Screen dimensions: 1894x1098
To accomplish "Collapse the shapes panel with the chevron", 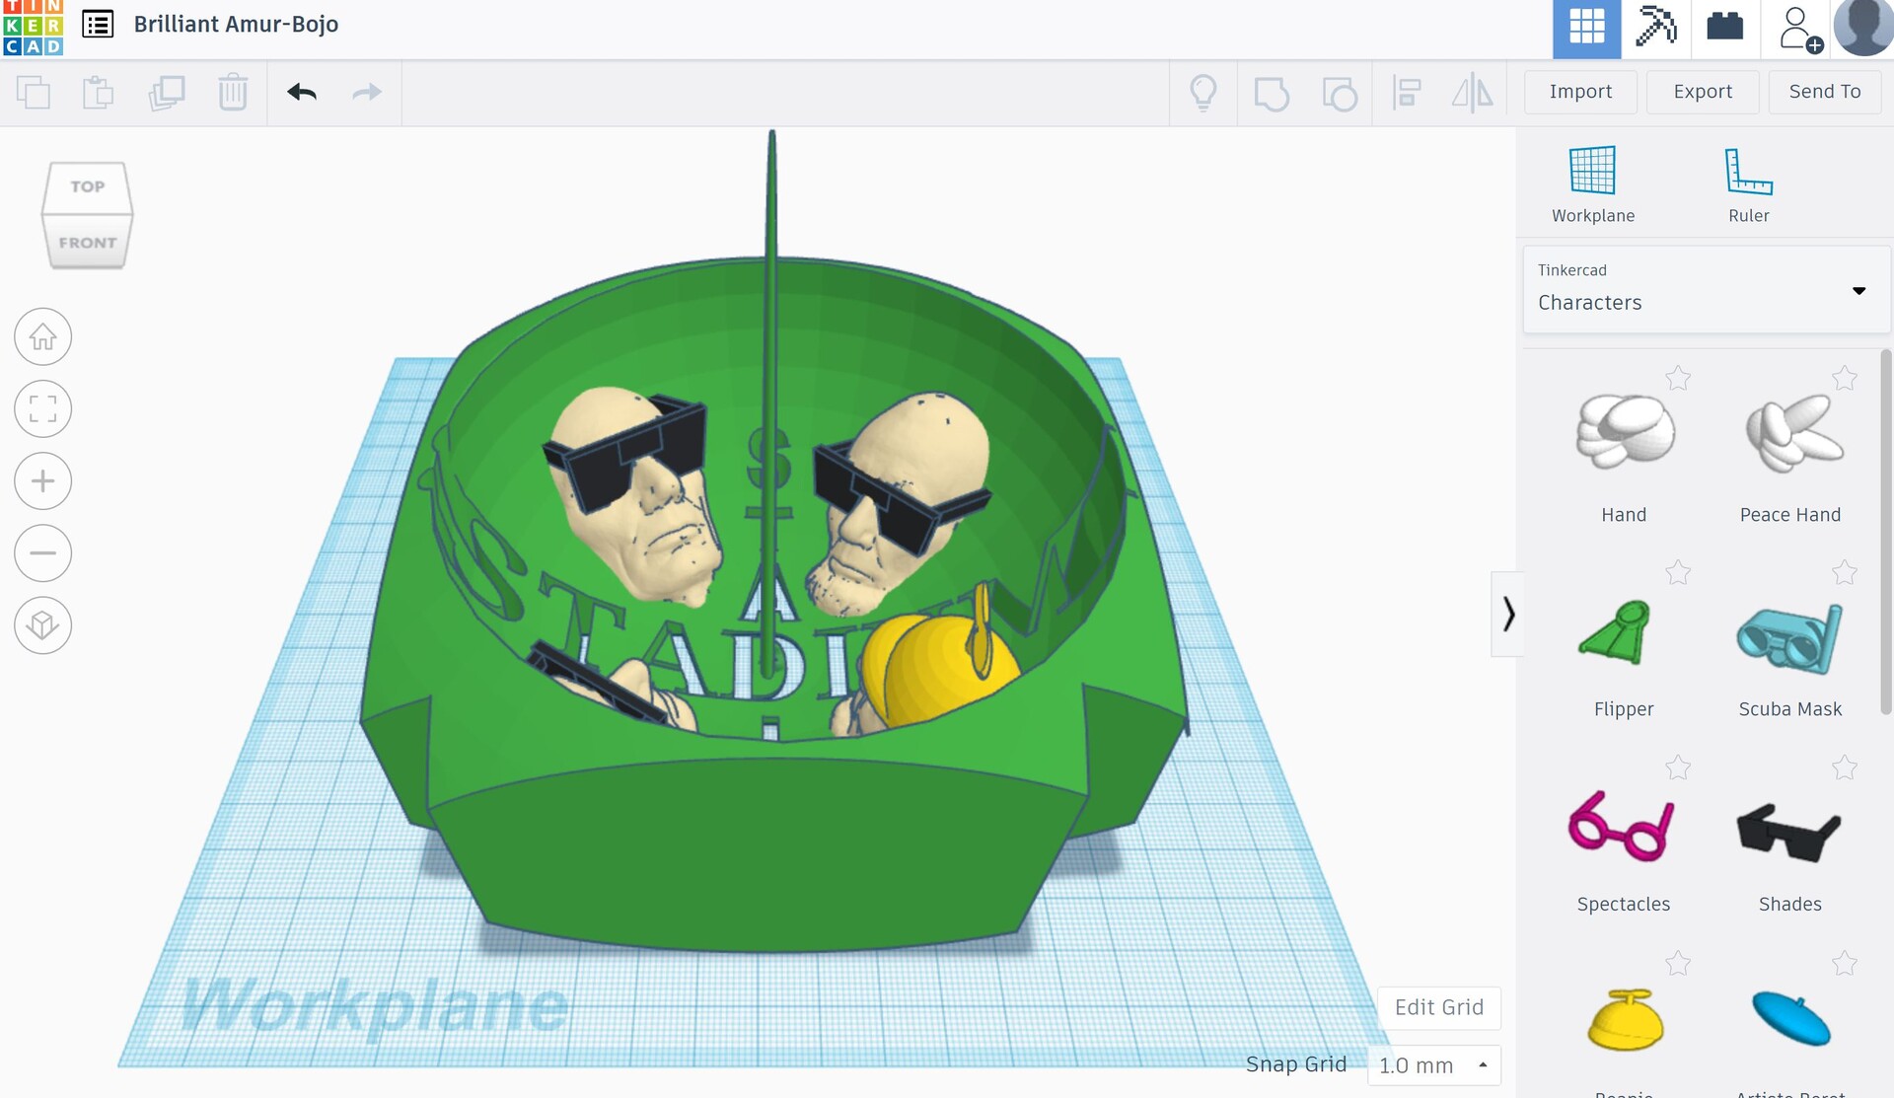I will (1508, 613).
